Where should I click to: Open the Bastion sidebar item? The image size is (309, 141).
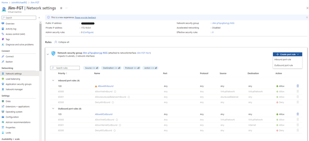pyautogui.click(x=9, y=62)
